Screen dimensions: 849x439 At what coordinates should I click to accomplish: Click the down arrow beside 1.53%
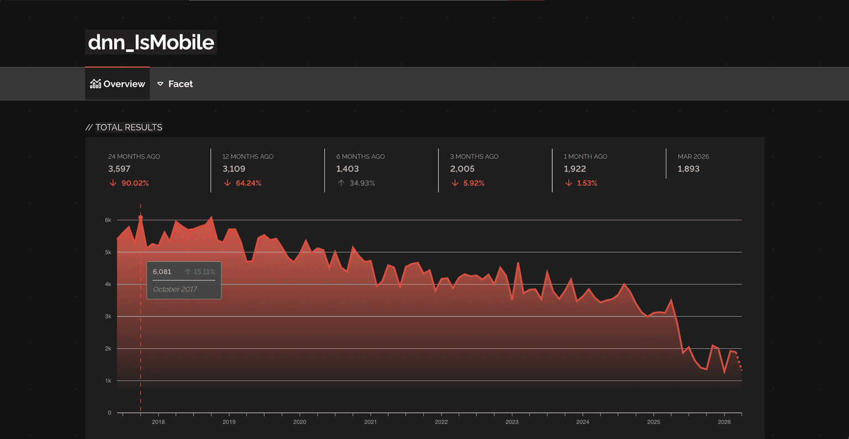click(x=569, y=183)
